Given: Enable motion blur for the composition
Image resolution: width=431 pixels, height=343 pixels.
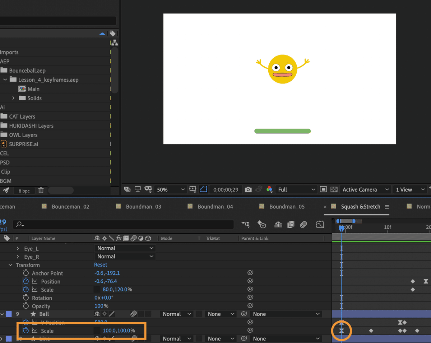Looking at the screenshot, I should pos(303,225).
